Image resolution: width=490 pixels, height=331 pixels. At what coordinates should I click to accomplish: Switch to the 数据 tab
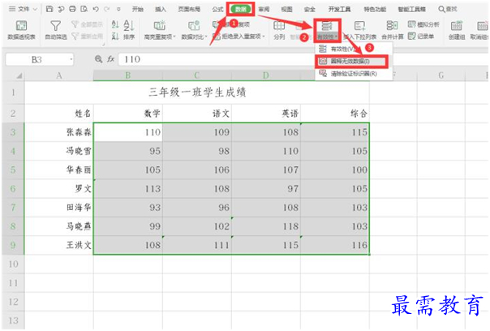pyautogui.click(x=241, y=9)
